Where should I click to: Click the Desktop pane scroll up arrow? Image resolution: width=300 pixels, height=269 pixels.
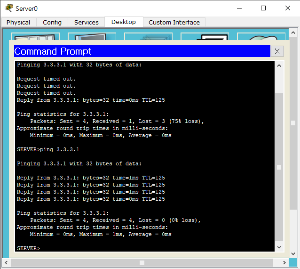point(293,33)
